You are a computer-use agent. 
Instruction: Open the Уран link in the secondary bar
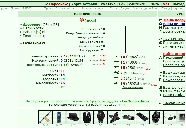76,9
